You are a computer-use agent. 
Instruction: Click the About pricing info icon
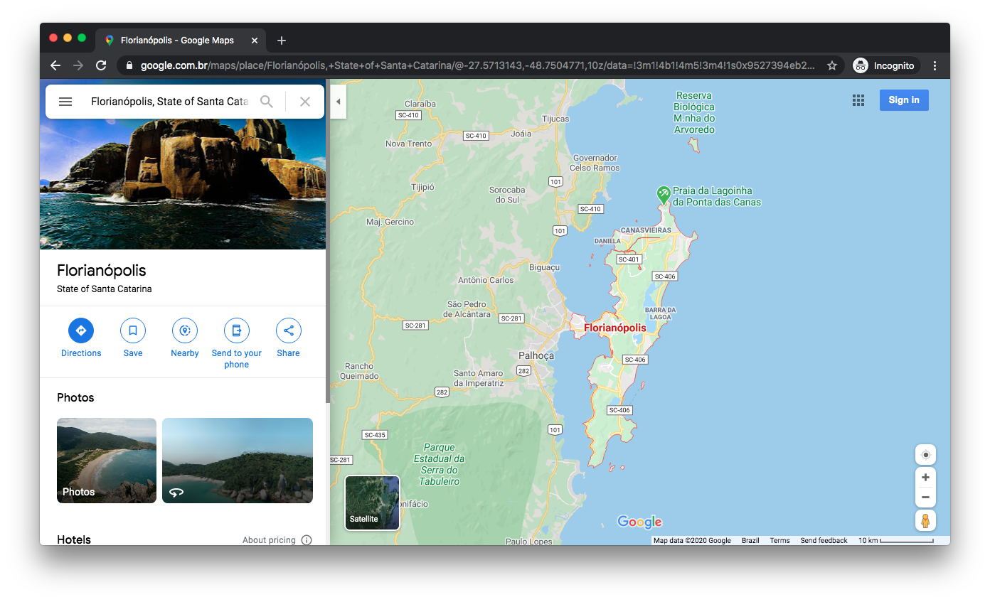[x=307, y=540]
